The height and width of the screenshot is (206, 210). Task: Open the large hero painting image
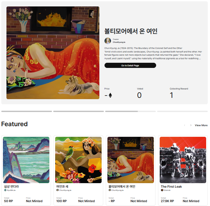tap(53, 53)
